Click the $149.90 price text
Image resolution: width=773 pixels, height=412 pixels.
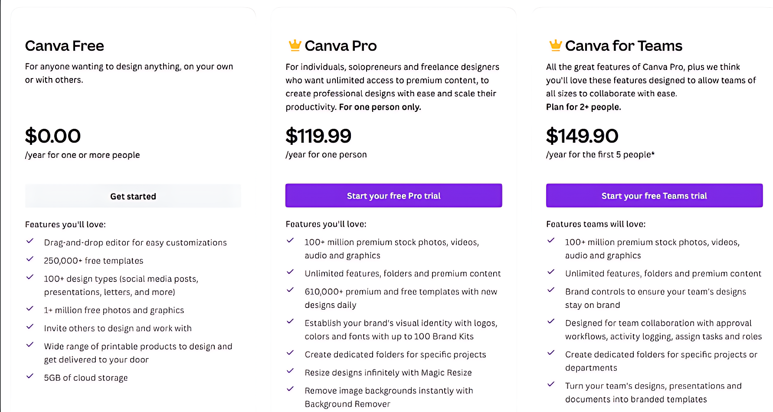pos(582,136)
